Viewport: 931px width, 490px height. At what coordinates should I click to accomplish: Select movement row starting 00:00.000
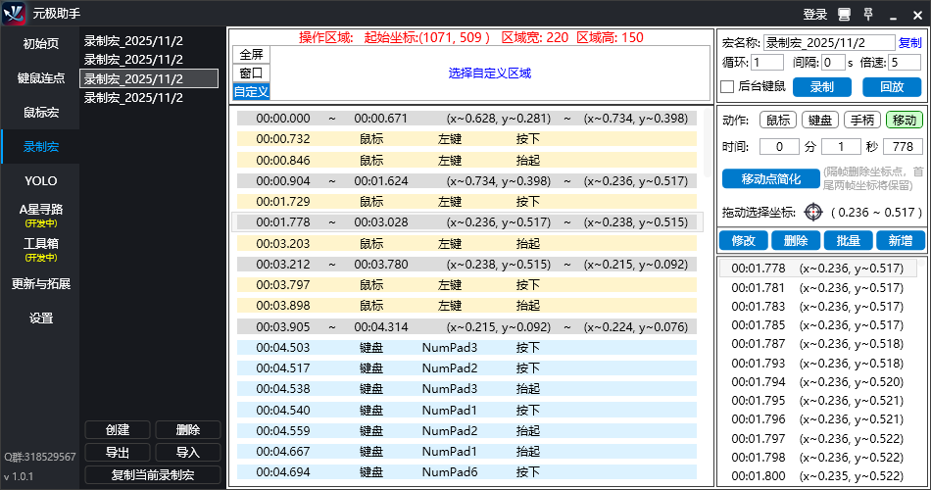(466, 119)
